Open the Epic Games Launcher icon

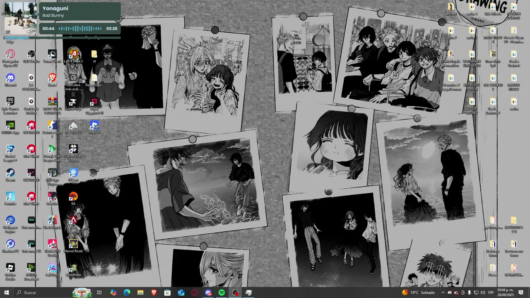pyautogui.click(x=10, y=106)
